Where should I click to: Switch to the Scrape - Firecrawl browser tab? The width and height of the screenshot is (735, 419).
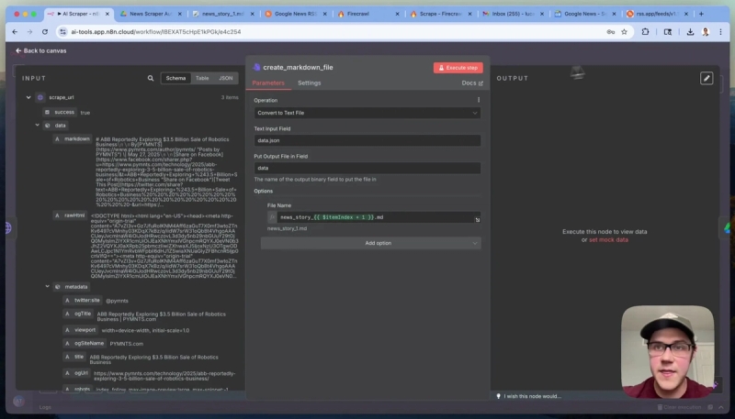pyautogui.click(x=440, y=14)
